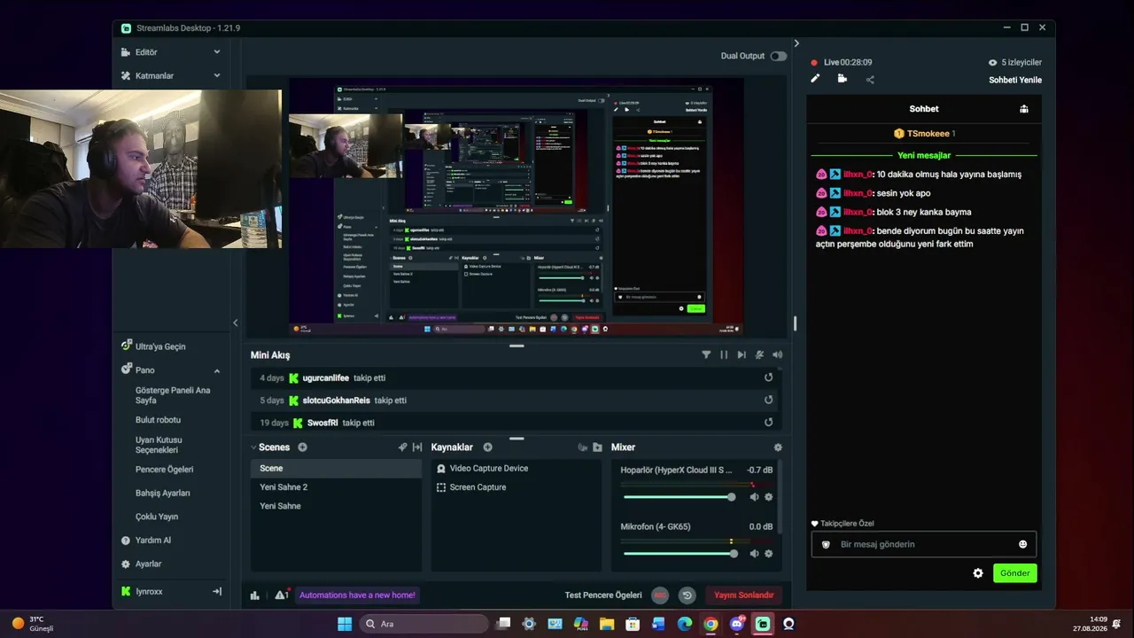Open Gösterge Paneli Ana Sayfa
The height and width of the screenshot is (638, 1134).
pyautogui.click(x=173, y=395)
